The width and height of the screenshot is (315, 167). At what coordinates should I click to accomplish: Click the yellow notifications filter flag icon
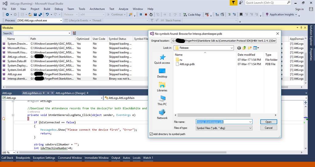coord(233,2)
